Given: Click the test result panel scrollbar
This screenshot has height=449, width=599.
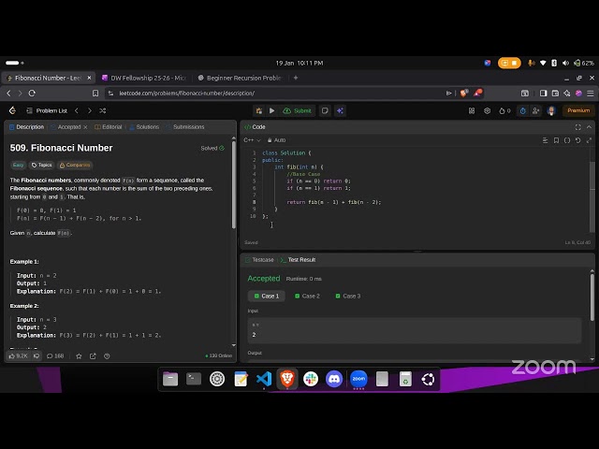Looking at the screenshot, I should (592, 297).
